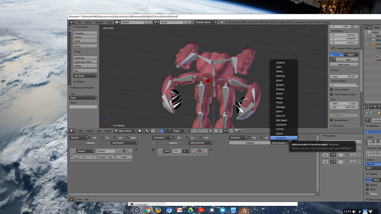Open the File menu
The image size is (381, 214).
click(x=80, y=22)
